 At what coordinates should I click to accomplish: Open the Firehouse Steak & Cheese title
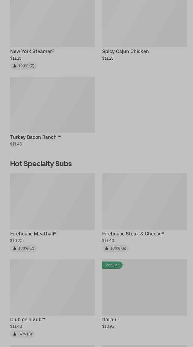pos(133,234)
